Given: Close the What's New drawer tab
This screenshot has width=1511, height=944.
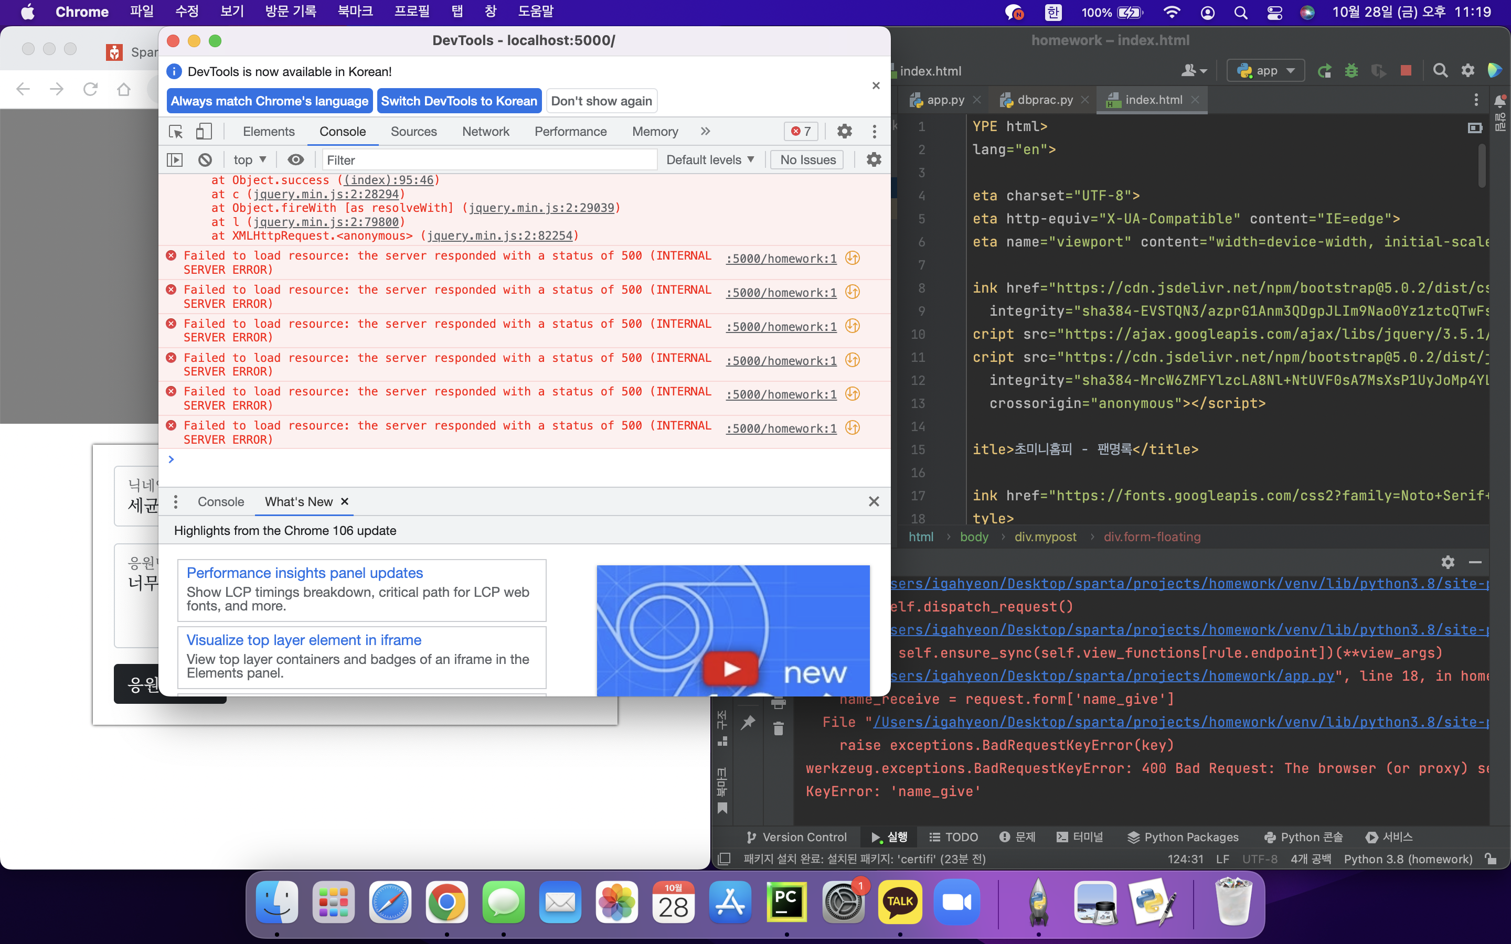Looking at the screenshot, I should point(345,501).
